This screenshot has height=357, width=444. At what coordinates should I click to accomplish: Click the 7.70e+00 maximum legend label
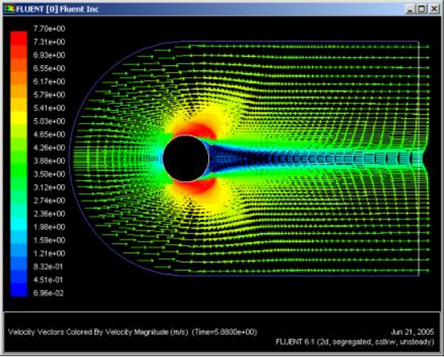click(49, 29)
